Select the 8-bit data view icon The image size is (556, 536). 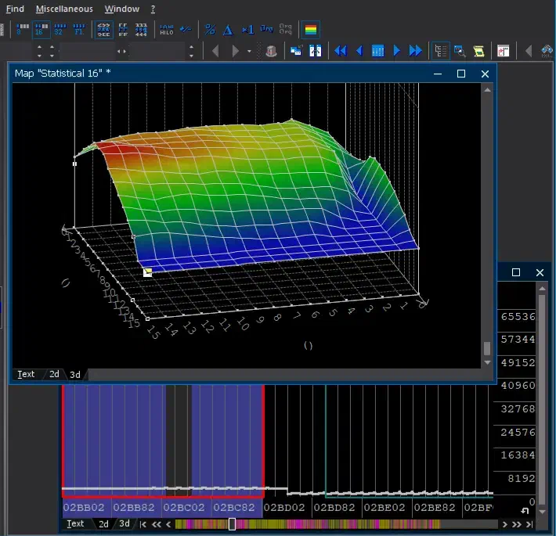pos(23,30)
